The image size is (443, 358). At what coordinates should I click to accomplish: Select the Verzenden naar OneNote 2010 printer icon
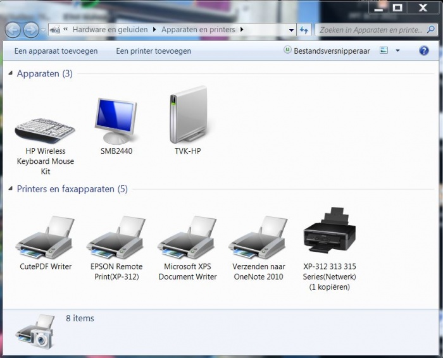pos(258,237)
